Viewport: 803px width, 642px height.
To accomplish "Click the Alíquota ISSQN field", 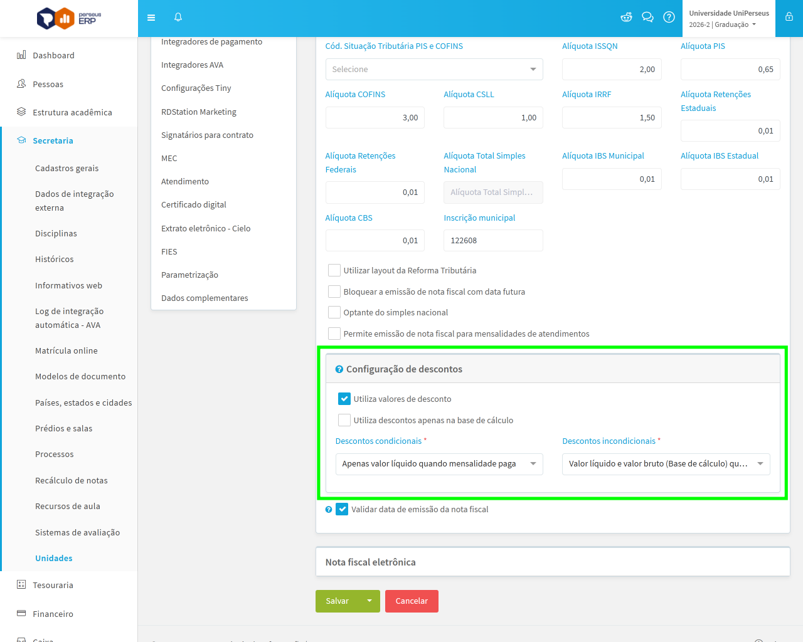I will 612,69.
